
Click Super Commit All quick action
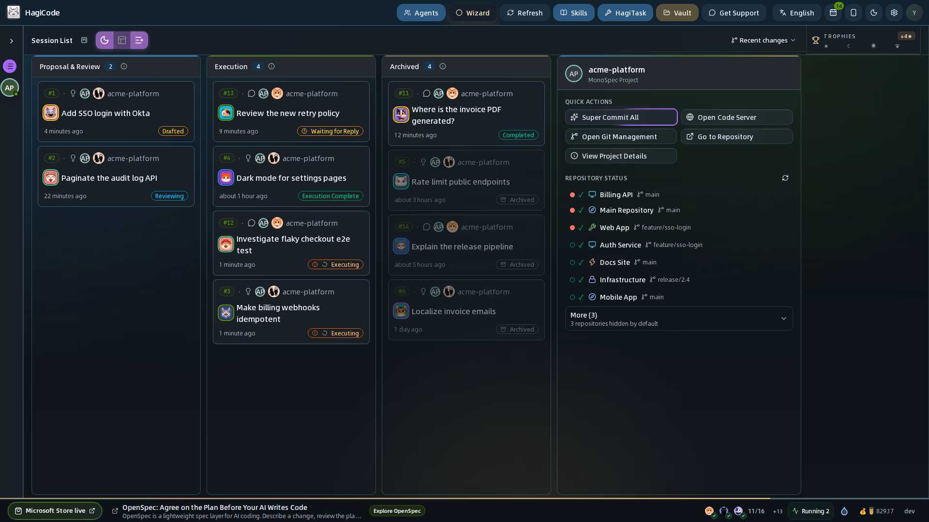[621, 117]
